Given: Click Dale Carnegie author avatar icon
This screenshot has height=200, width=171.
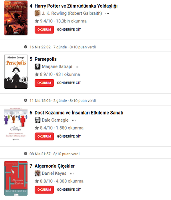Looking at the screenshot, I should click(38, 120).
